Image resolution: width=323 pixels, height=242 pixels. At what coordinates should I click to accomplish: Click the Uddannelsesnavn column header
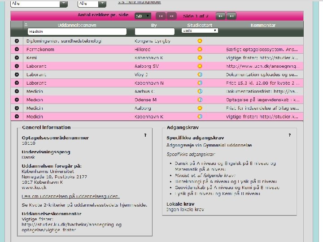click(77, 25)
